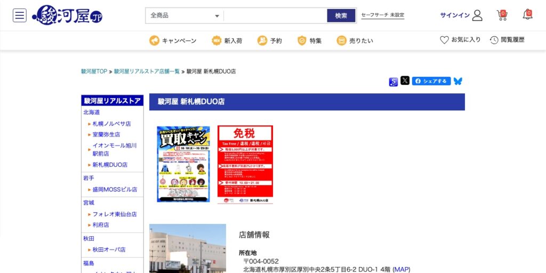Click the 特集 shield icon
Screen dimensions: 546x273
[x=302, y=41]
